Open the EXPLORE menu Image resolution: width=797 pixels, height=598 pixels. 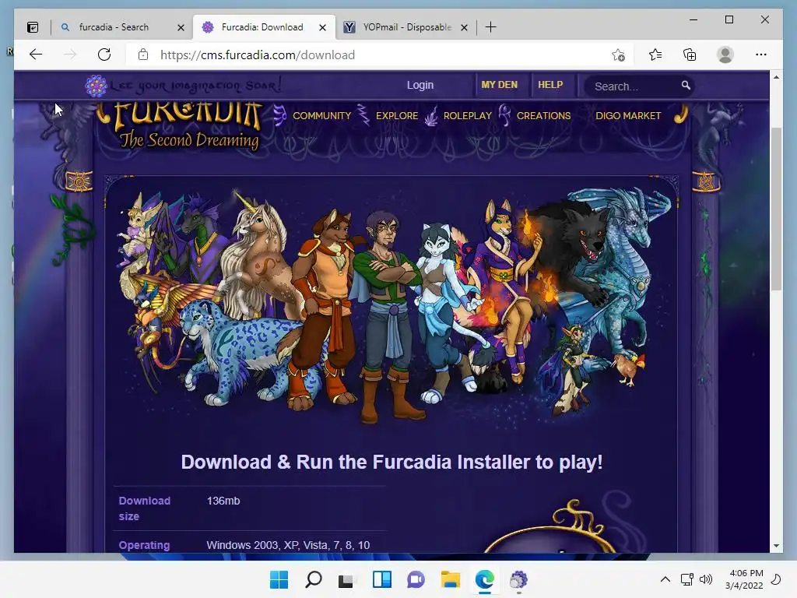click(x=397, y=115)
